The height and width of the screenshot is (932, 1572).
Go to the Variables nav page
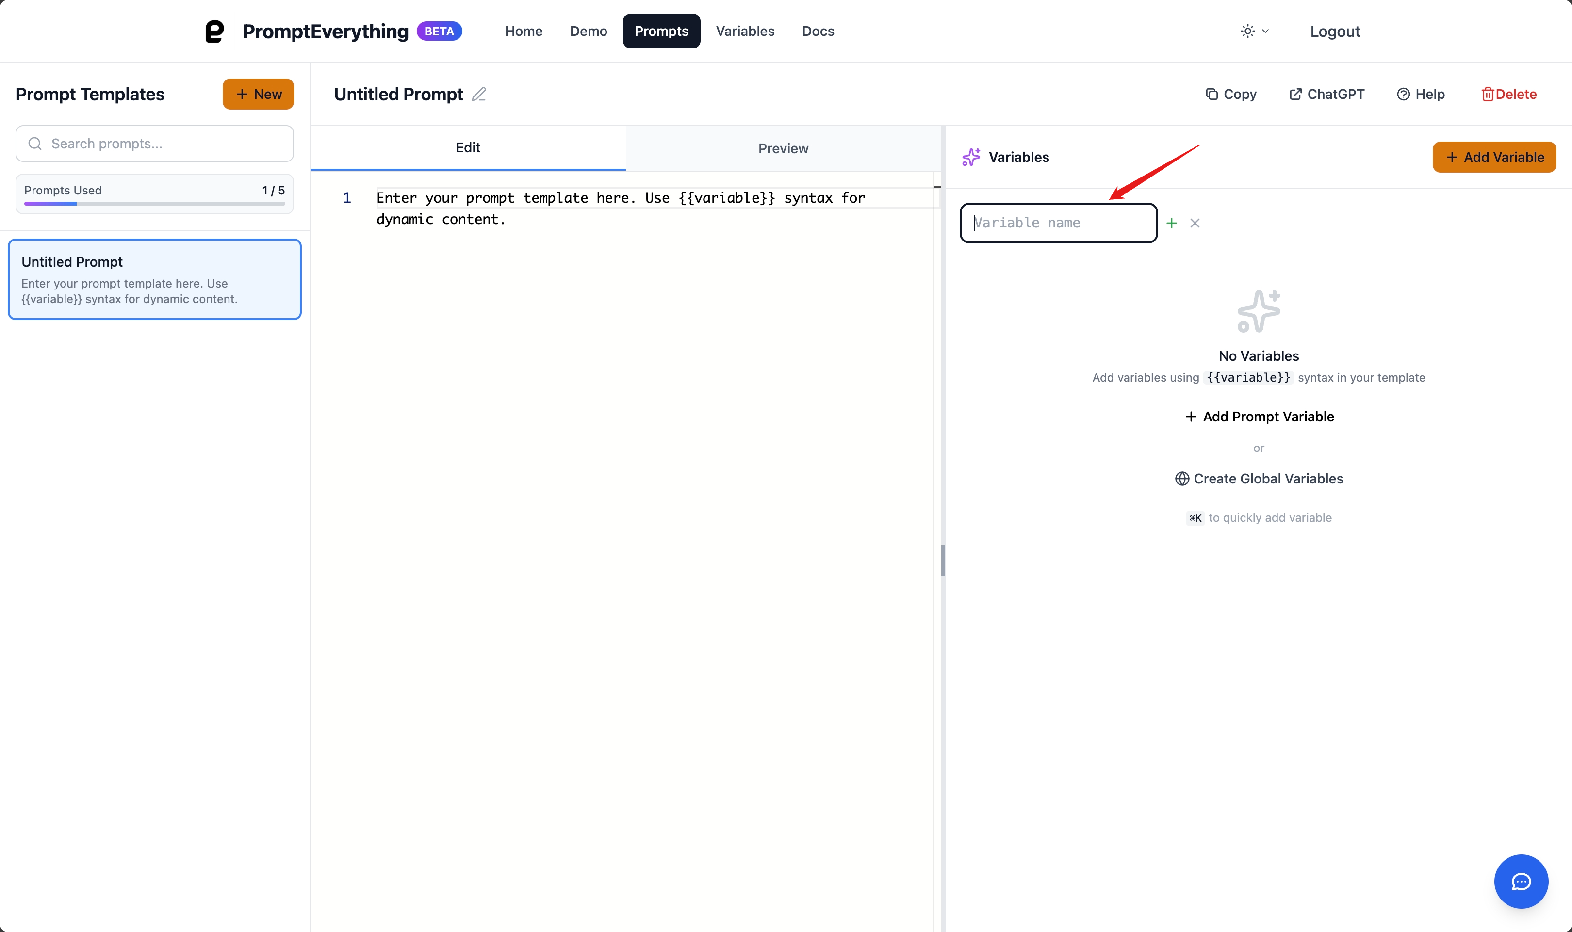point(745,32)
